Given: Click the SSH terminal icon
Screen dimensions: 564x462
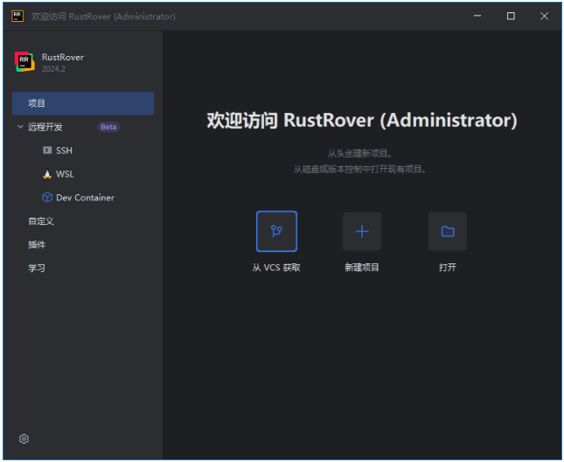Looking at the screenshot, I should 47,150.
